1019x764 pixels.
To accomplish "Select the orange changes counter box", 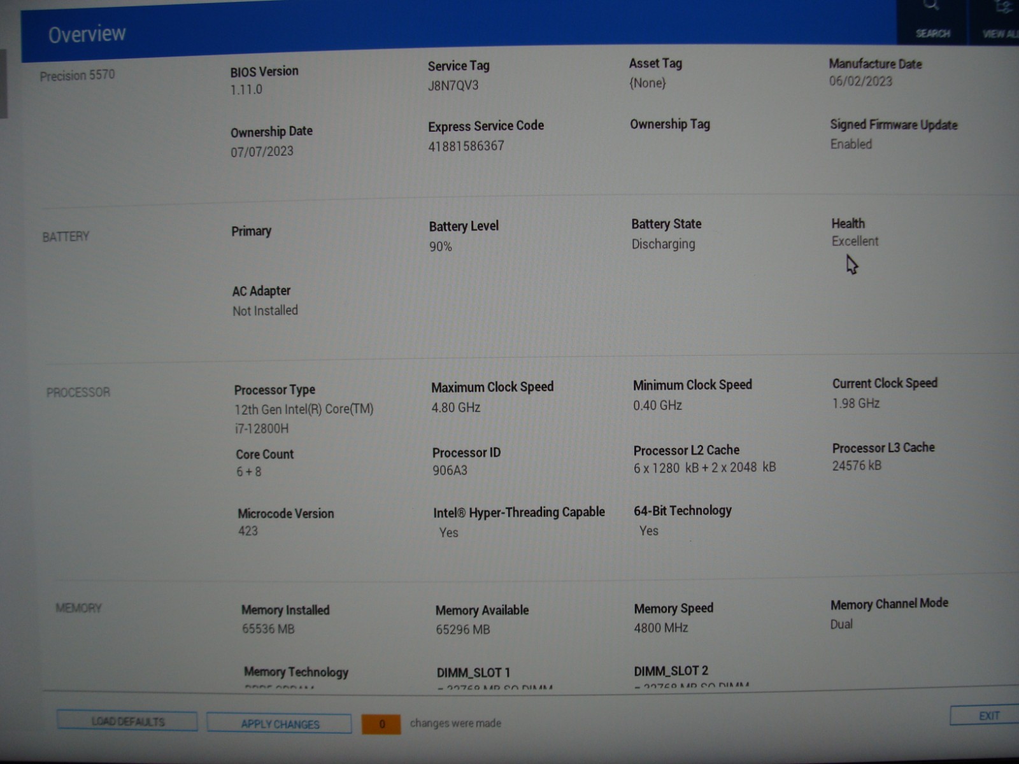I will pos(381,724).
